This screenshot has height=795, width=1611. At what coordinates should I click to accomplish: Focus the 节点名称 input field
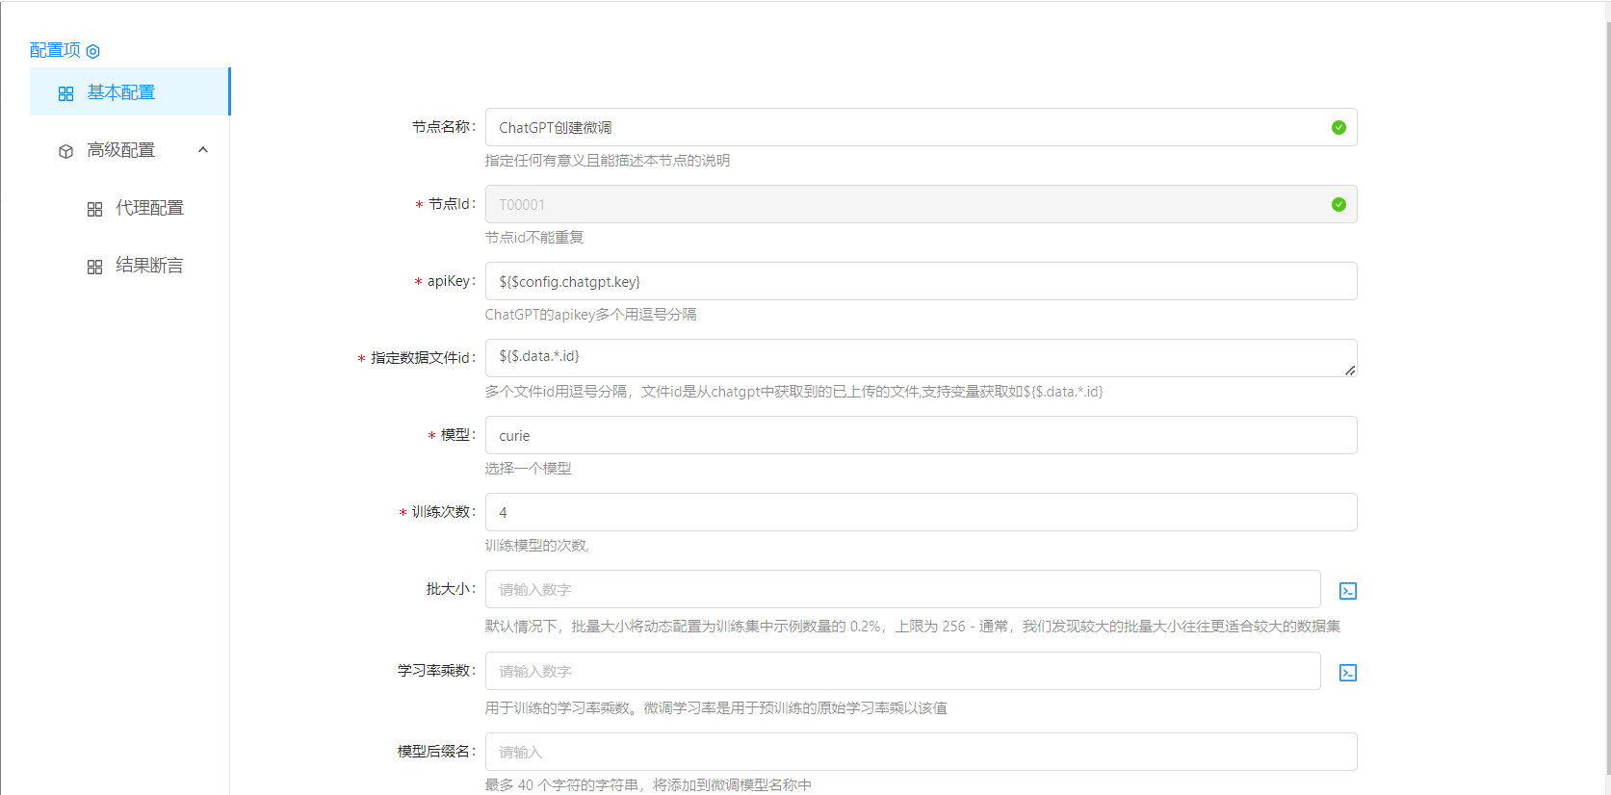905,127
